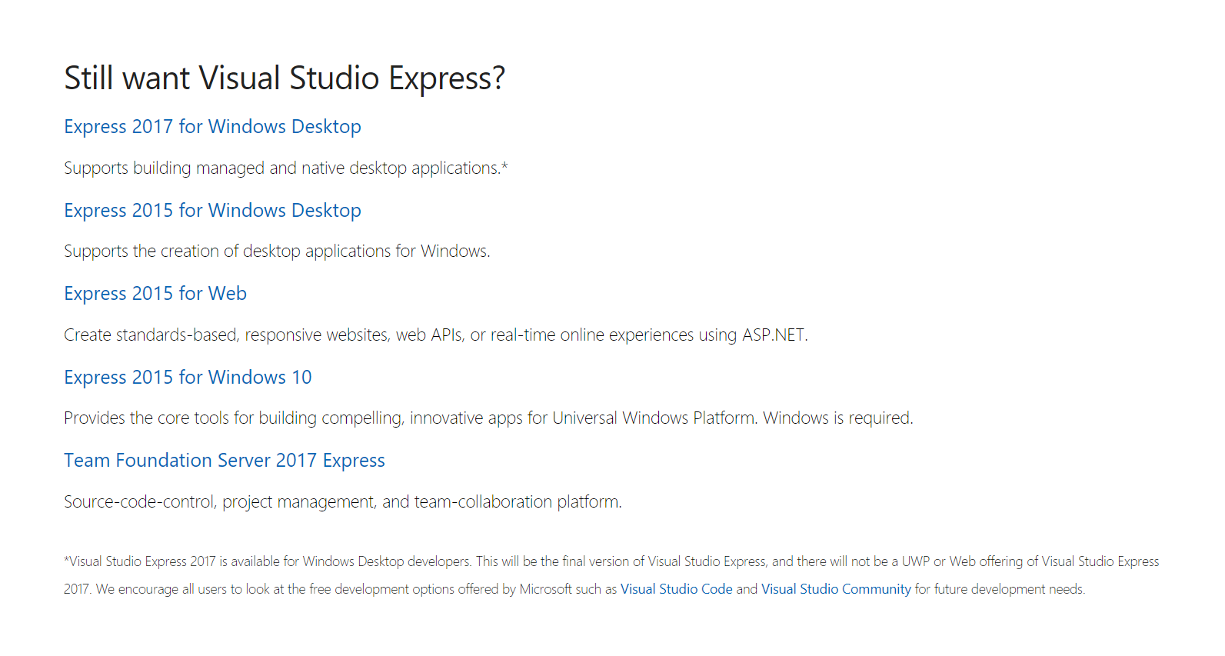The width and height of the screenshot is (1225, 656).
Task: Click the 'Still want Visual Studio Express?' heading
Action: click(x=285, y=78)
